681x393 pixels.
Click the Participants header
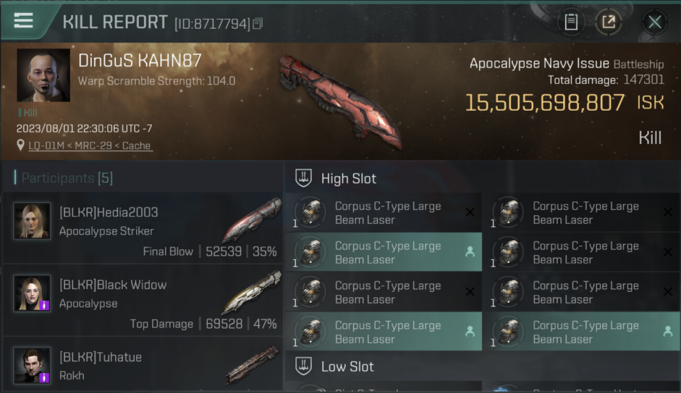63,178
